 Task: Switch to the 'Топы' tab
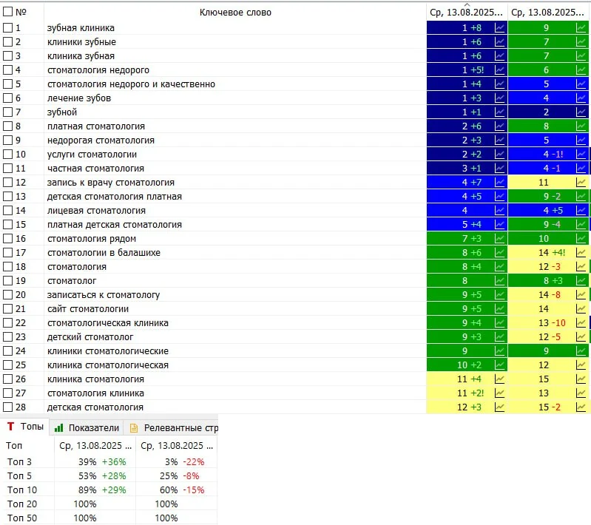pos(25,427)
